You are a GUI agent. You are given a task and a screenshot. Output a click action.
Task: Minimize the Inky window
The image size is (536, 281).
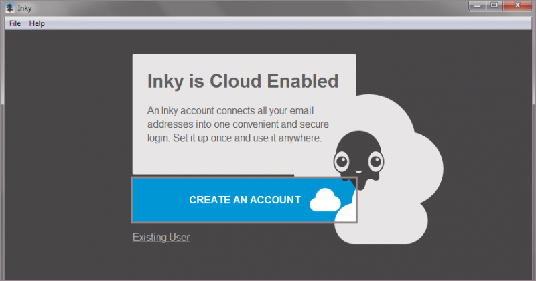pos(477,5)
